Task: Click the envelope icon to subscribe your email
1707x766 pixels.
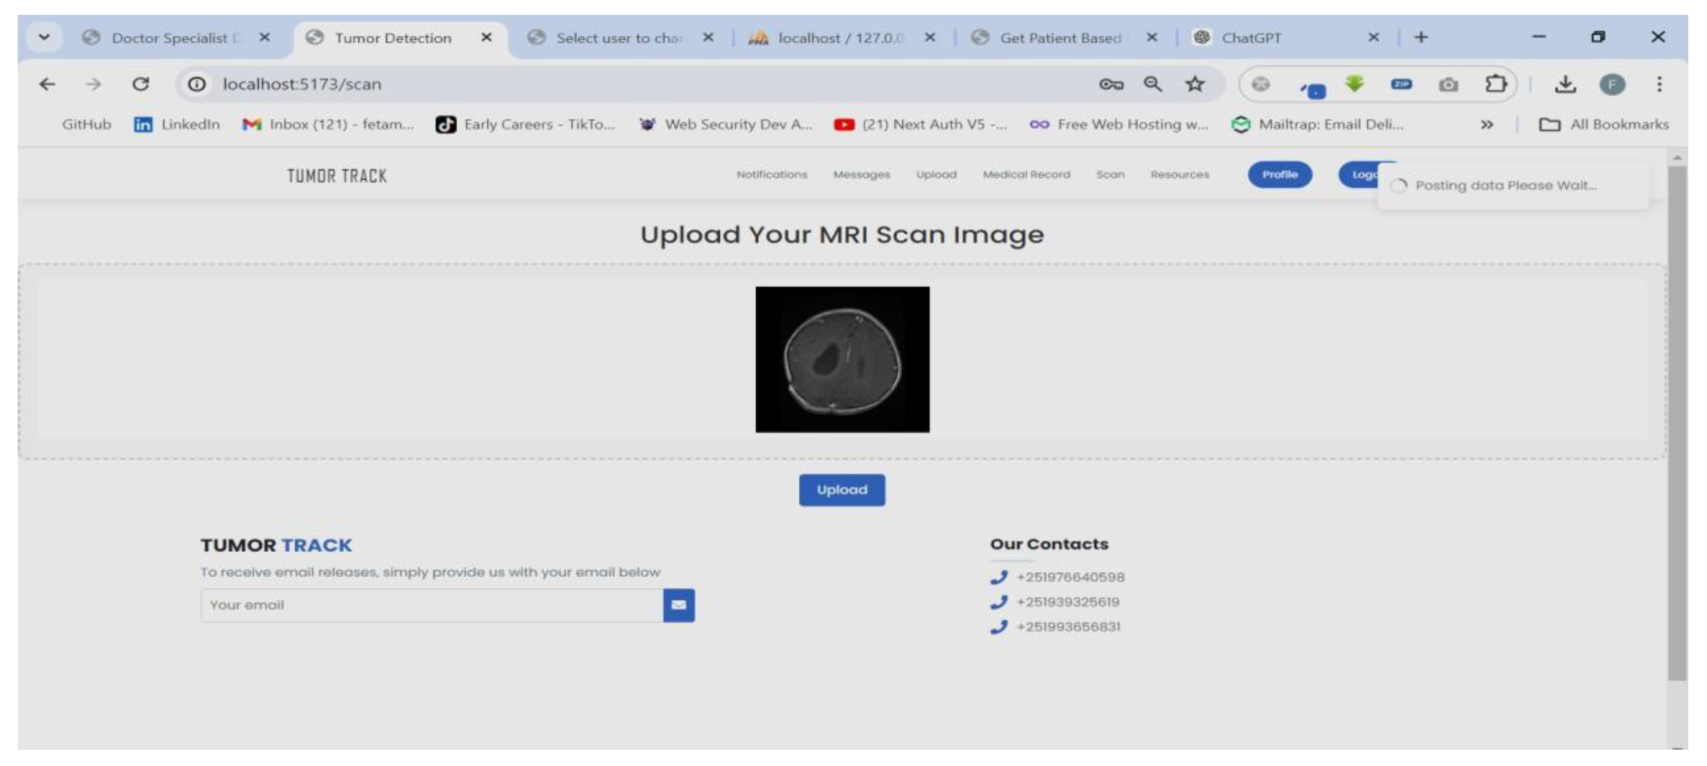Action: tap(679, 605)
